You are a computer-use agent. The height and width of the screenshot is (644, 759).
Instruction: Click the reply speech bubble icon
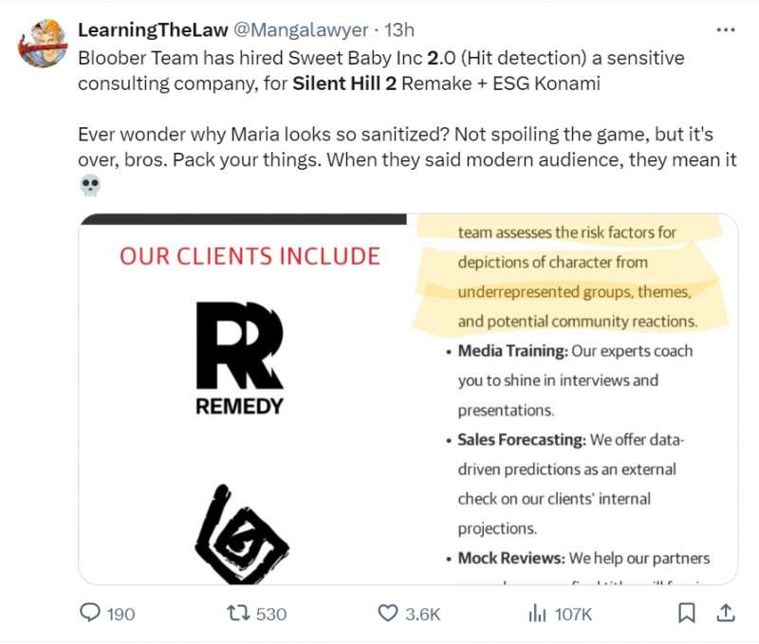click(x=89, y=614)
